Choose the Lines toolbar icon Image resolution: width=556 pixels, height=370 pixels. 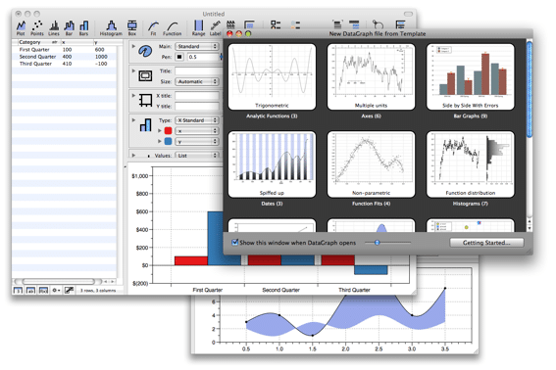point(54,28)
